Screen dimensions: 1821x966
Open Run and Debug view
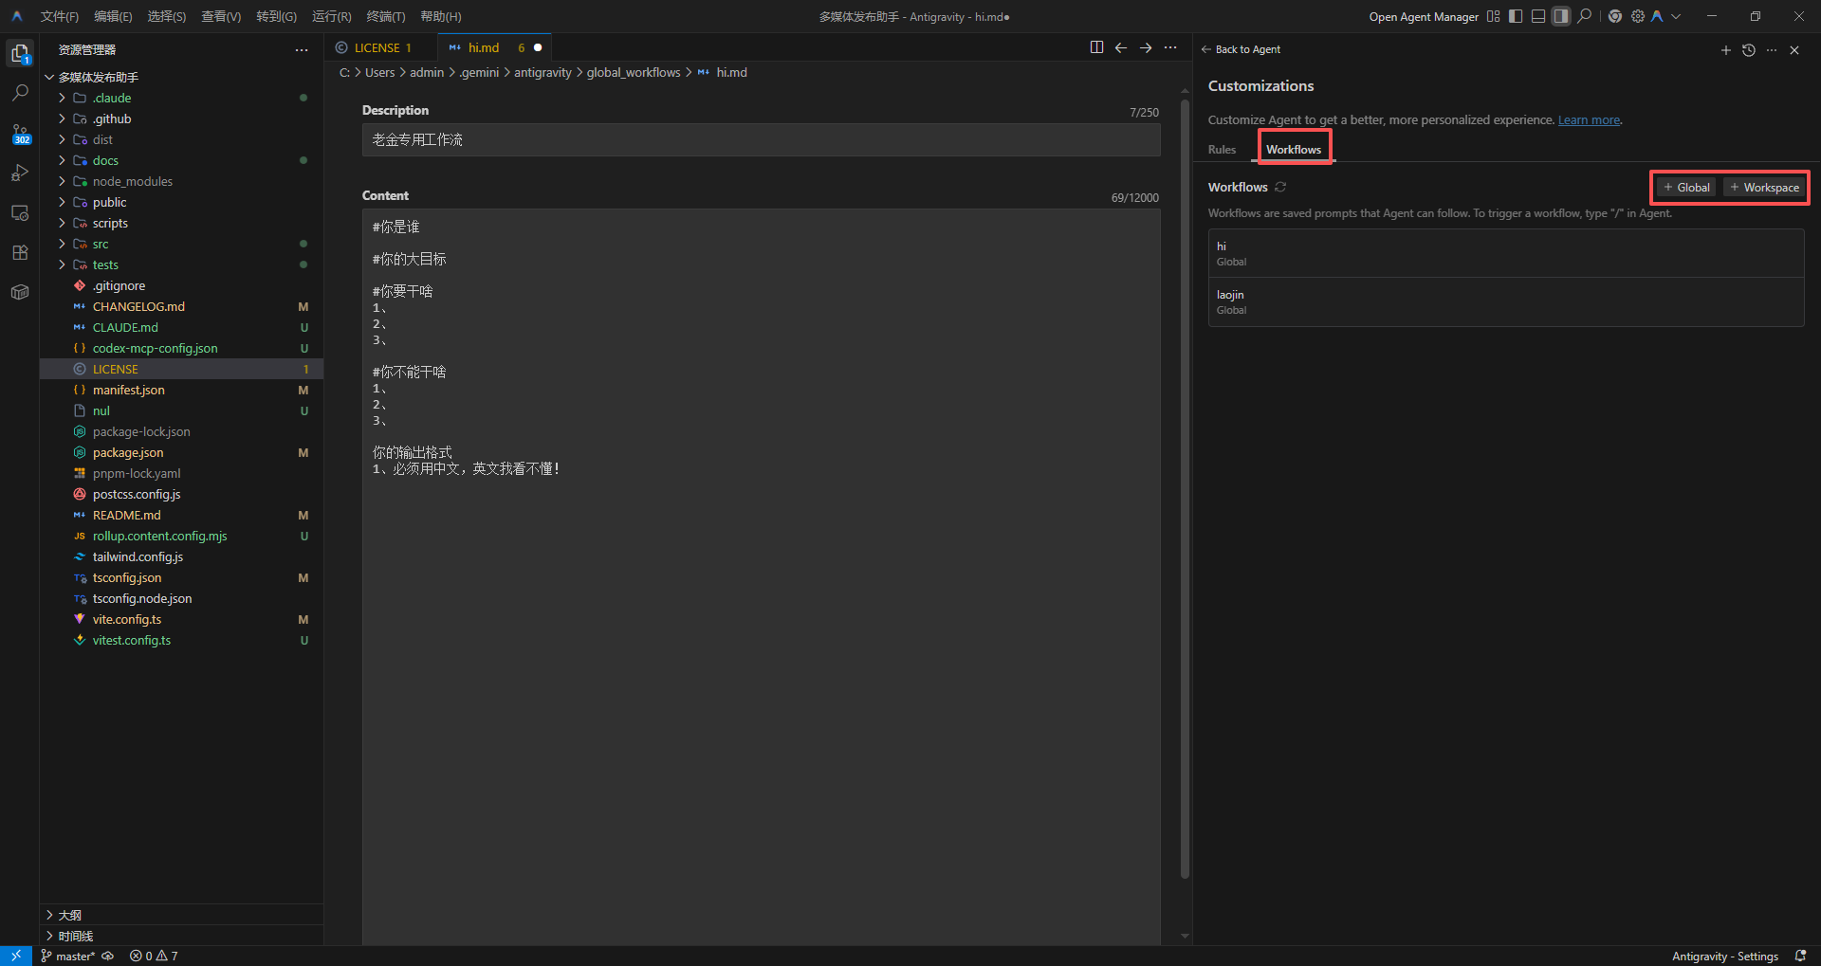(x=20, y=173)
